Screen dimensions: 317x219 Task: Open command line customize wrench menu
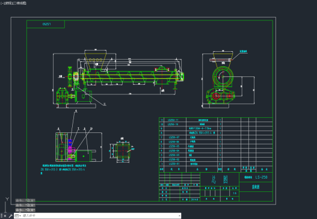tap(10, 216)
